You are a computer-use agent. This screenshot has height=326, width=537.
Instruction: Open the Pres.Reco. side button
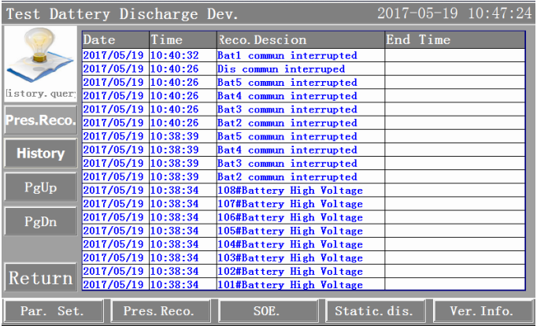tap(40, 120)
